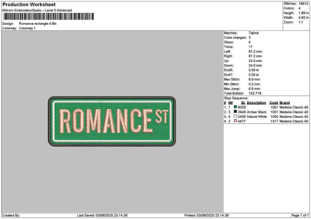
Task: Sort by the Description column header
Action: [x=257, y=103]
